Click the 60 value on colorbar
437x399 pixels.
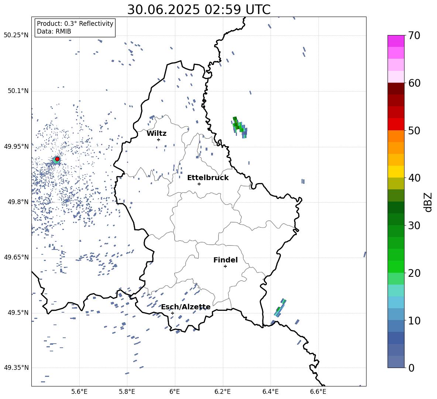pyautogui.click(x=414, y=83)
